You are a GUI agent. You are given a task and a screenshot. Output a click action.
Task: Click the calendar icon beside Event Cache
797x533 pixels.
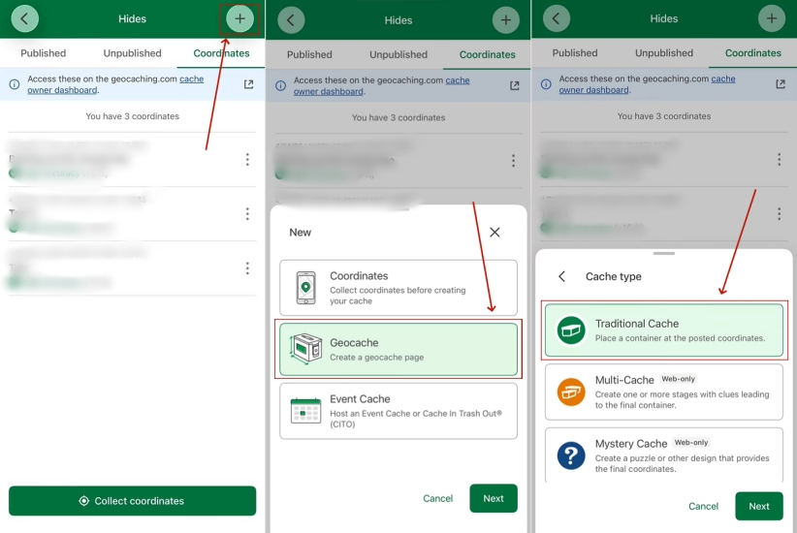(x=305, y=411)
